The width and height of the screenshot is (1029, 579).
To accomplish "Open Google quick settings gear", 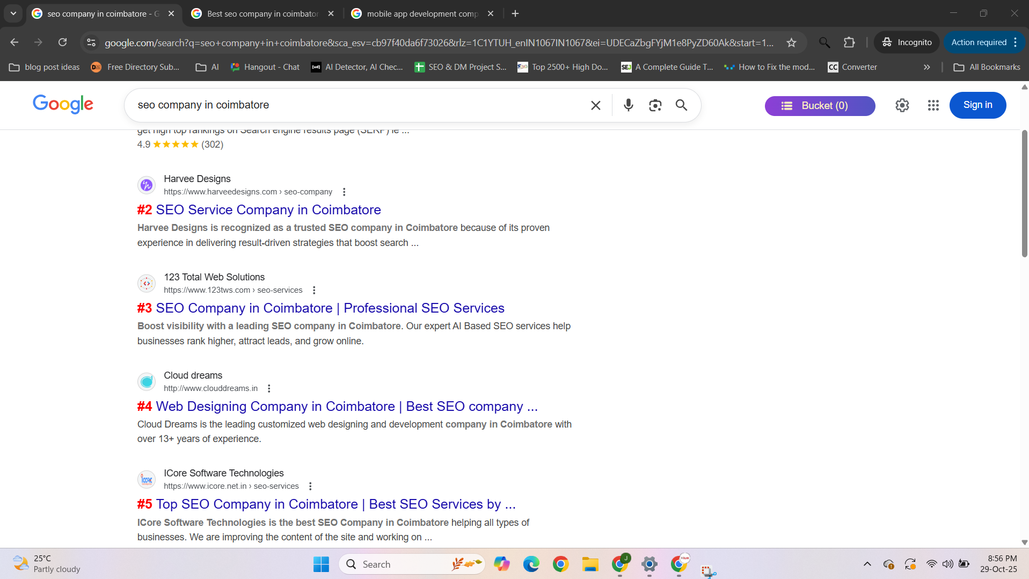I will (x=902, y=105).
